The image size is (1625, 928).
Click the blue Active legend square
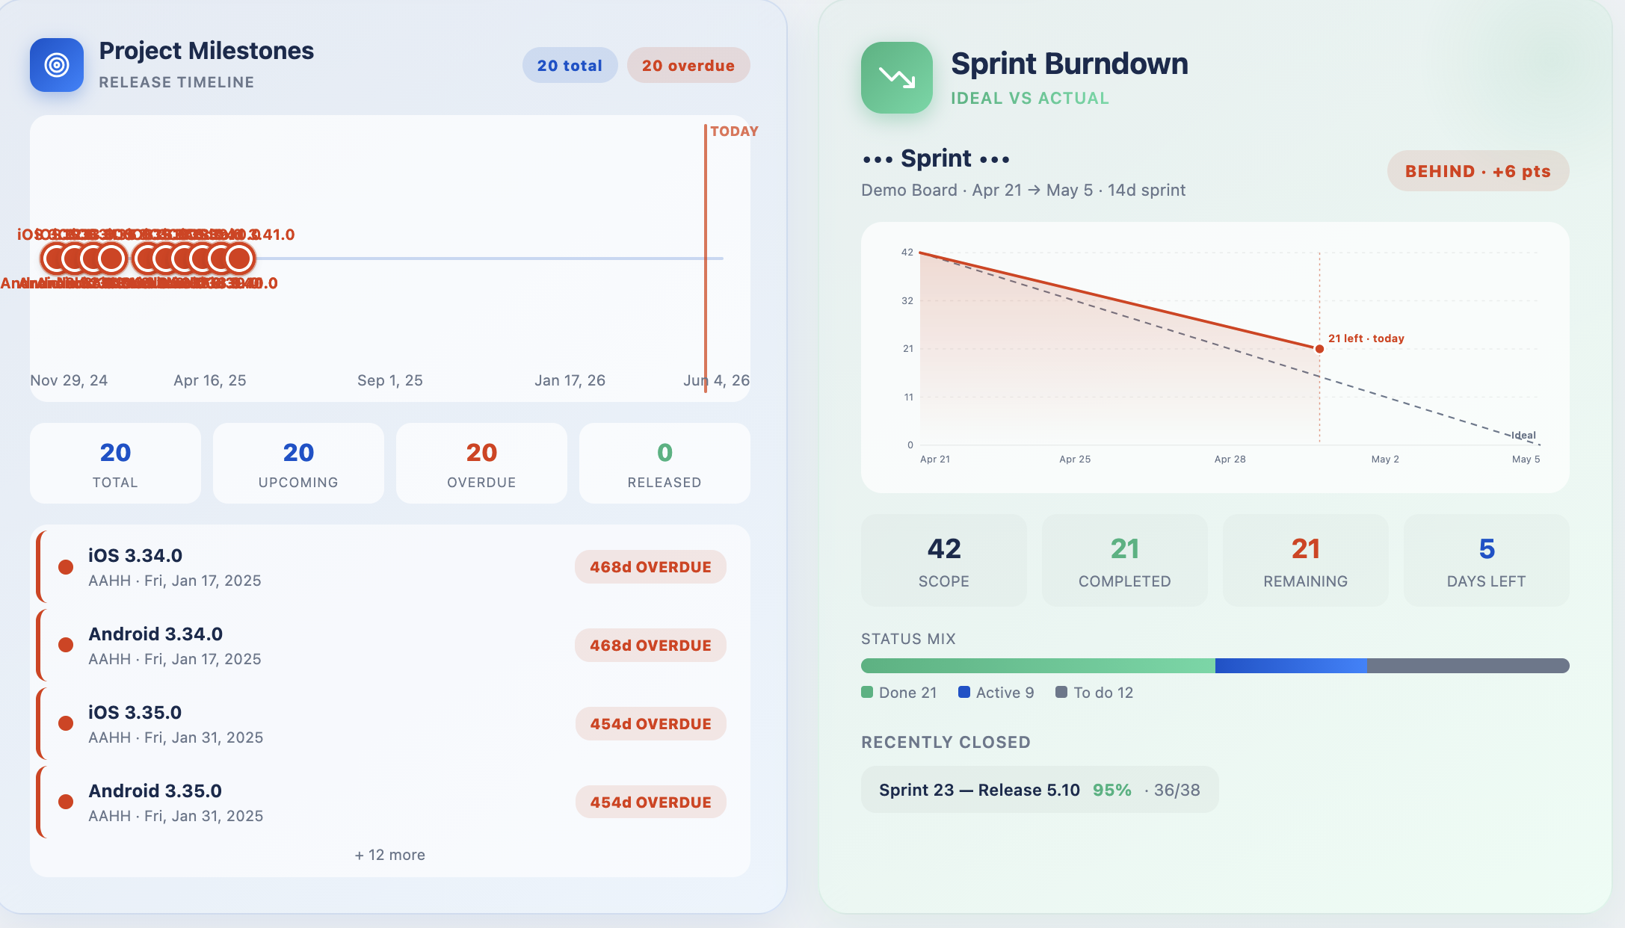point(964,692)
